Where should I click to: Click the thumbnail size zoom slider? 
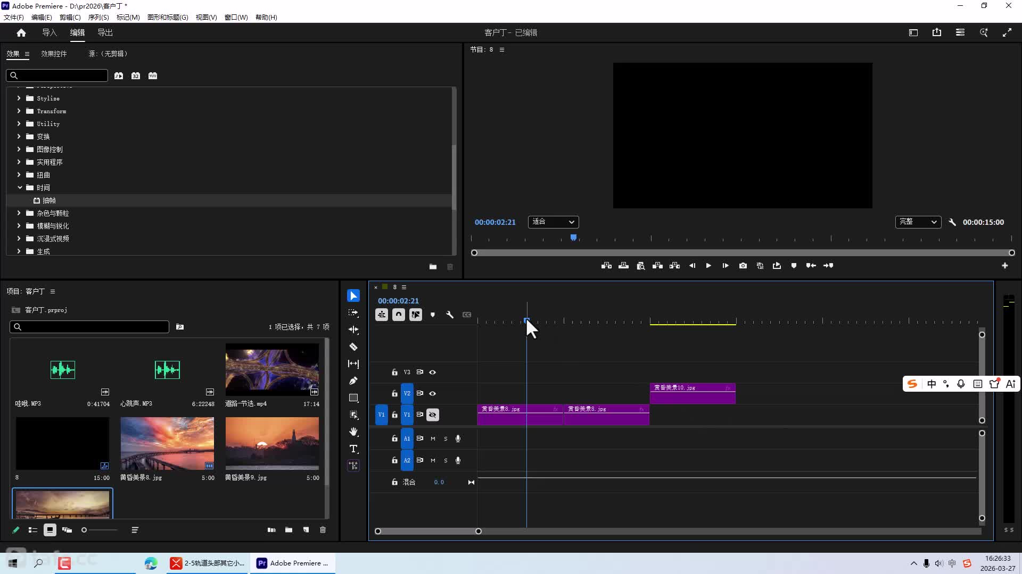point(99,530)
